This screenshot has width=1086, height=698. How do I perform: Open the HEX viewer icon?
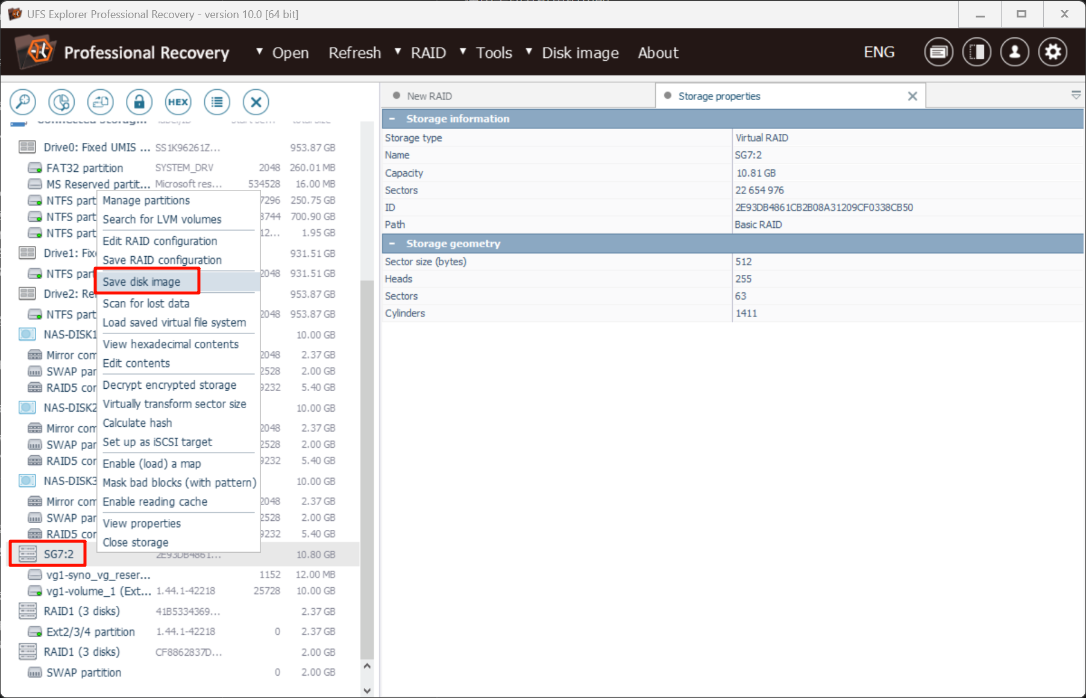click(178, 102)
